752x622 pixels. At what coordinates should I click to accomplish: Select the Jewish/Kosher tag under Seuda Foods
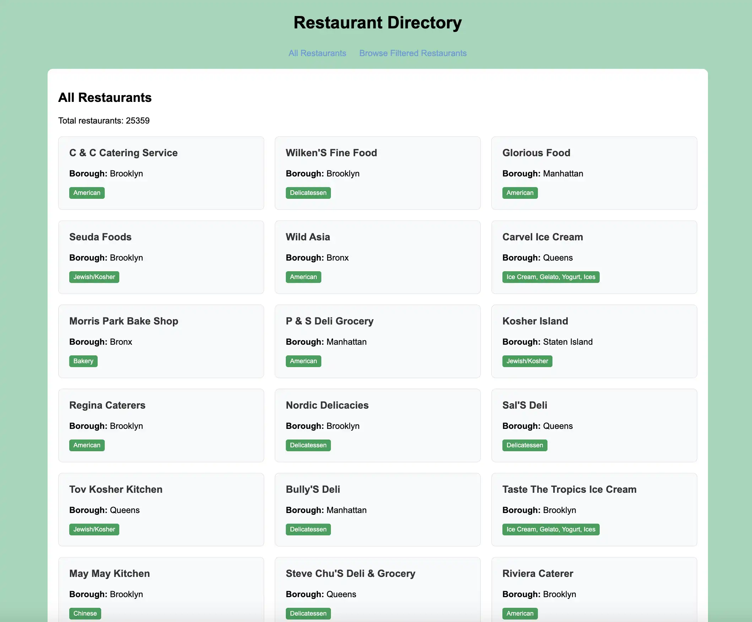(x=94, y=277)
